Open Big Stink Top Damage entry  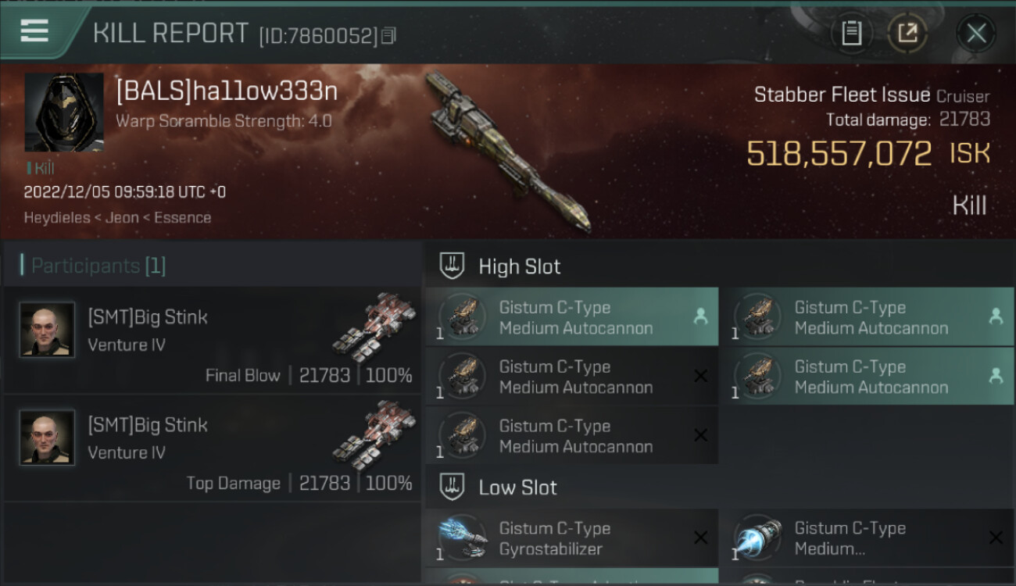(212, 448)
